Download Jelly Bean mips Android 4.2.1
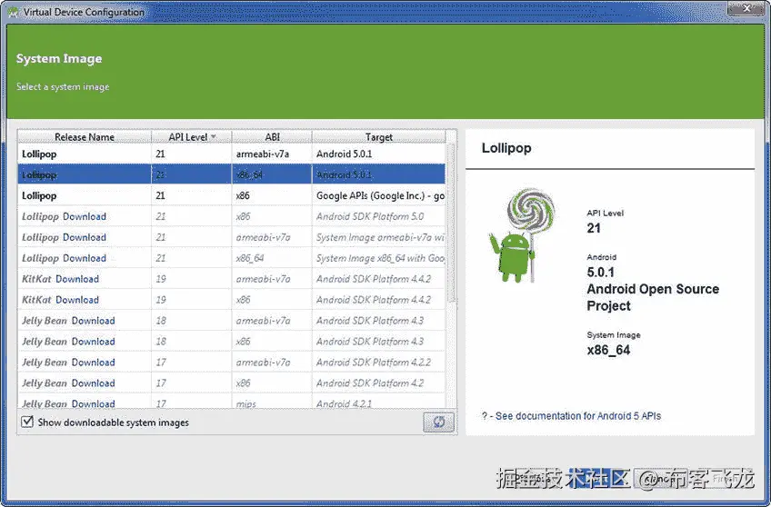 (x=93, y=403)
